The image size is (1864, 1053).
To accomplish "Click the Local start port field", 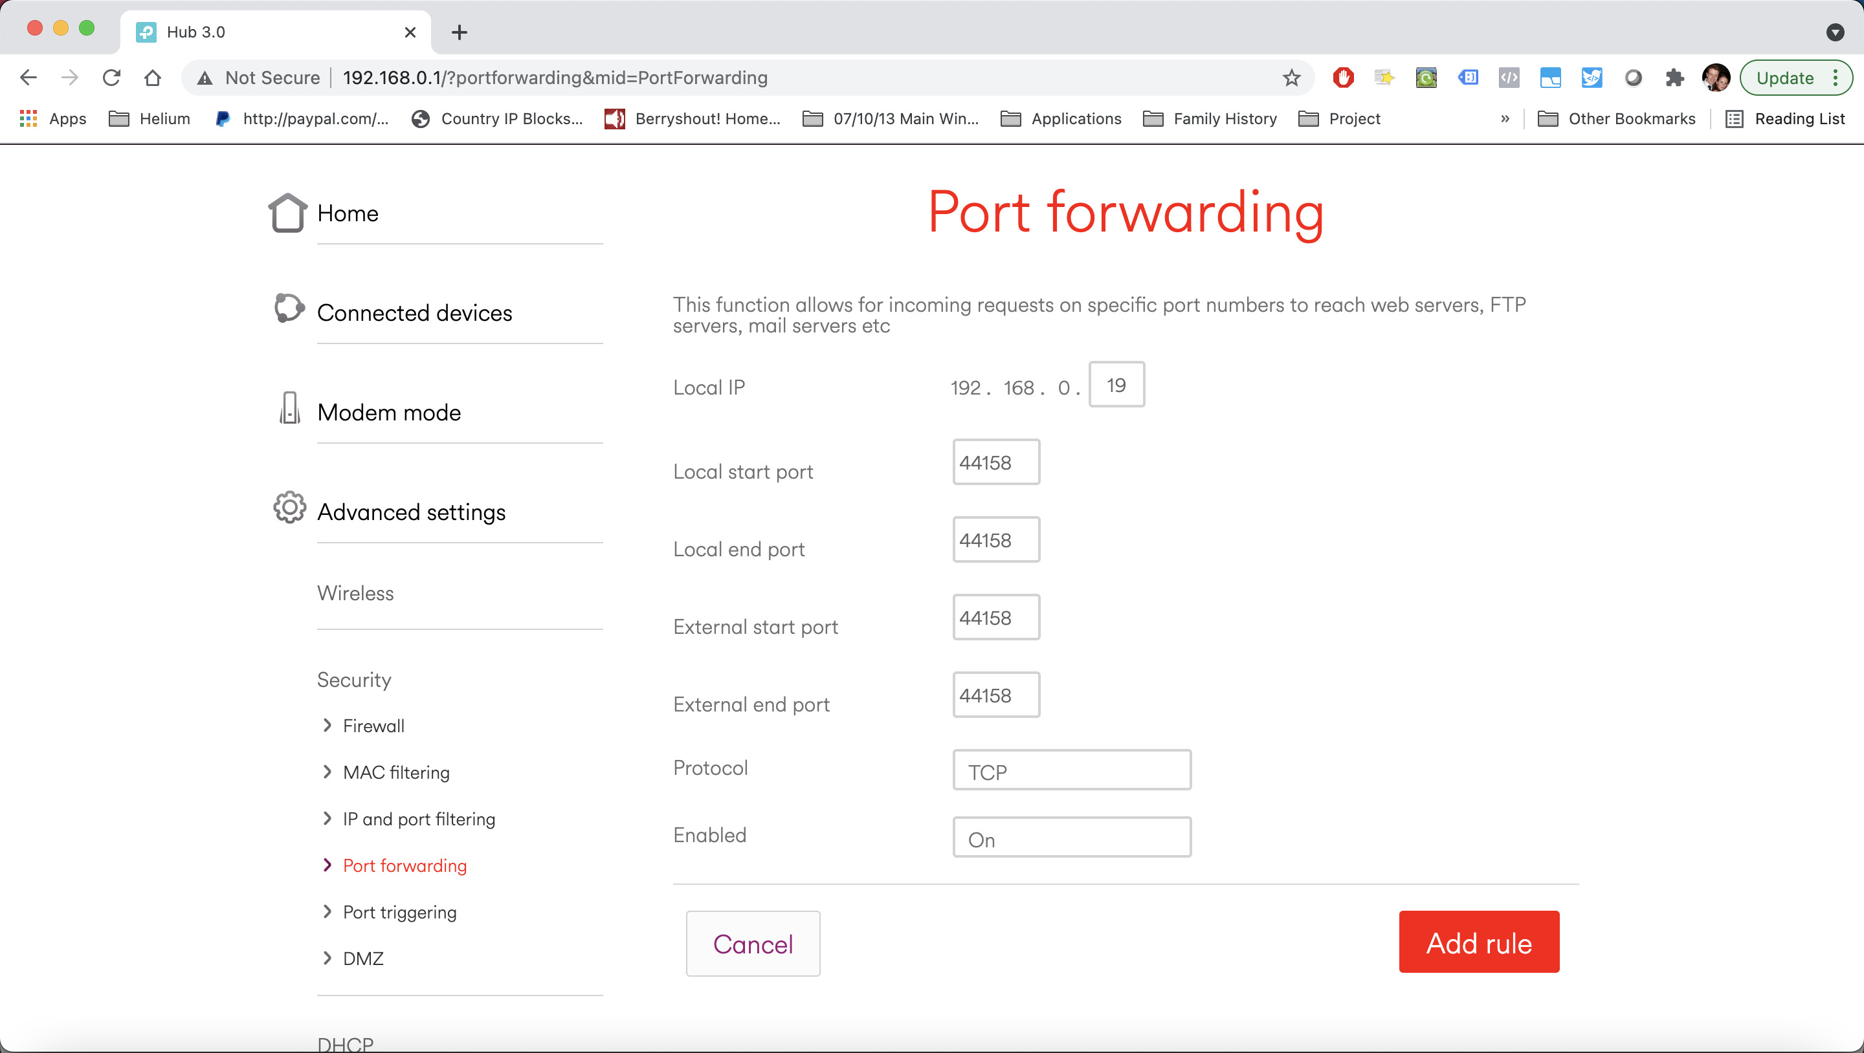I will point(995,462).
